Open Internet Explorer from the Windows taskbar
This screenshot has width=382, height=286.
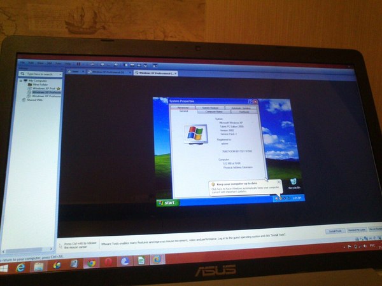(20, 267)
